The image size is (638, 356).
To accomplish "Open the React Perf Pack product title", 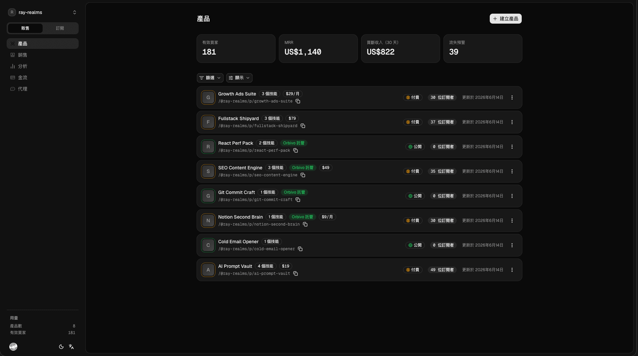I will pos(236,143).
